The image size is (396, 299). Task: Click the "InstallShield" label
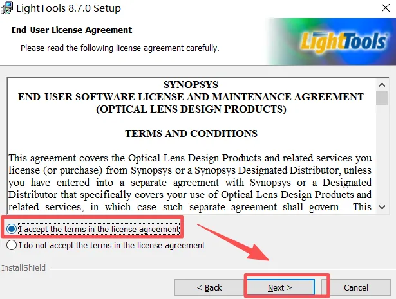coord(23,267)
